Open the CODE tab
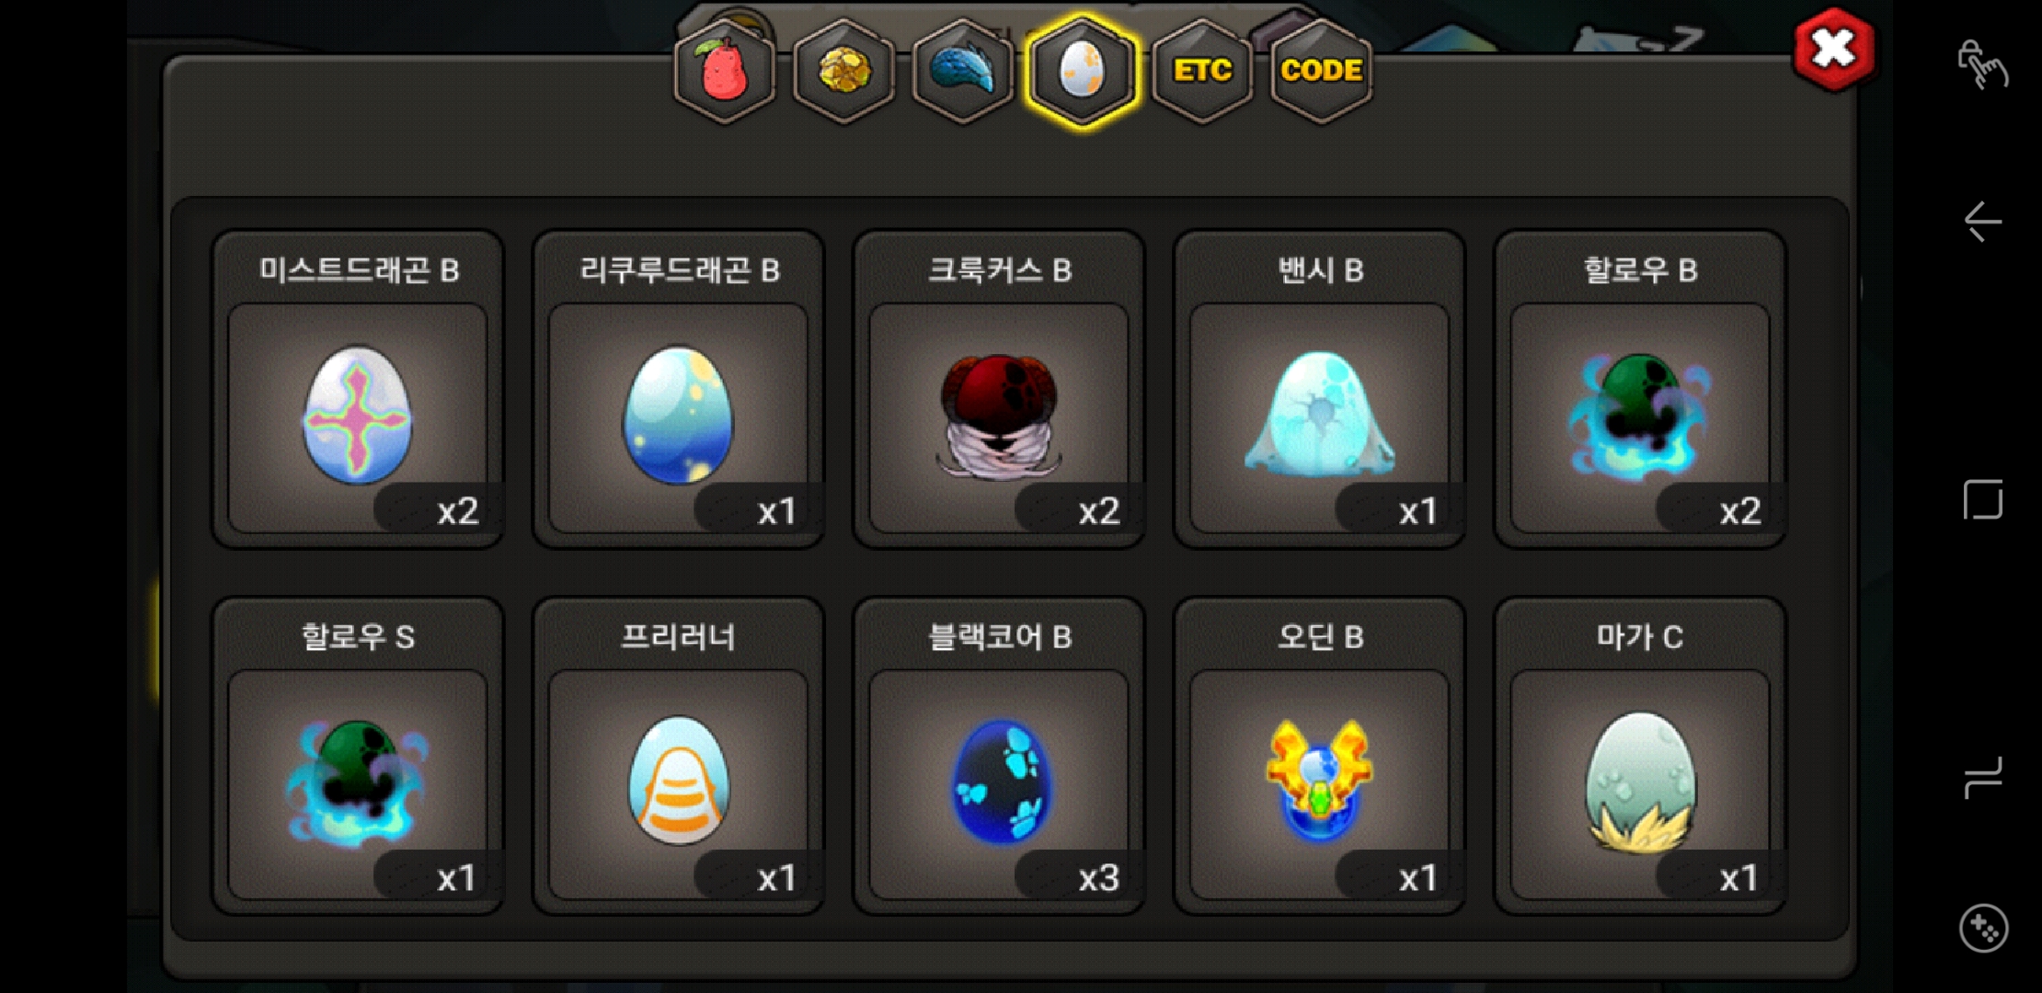Screen dimensions: 2042x993 point(1321,71)
